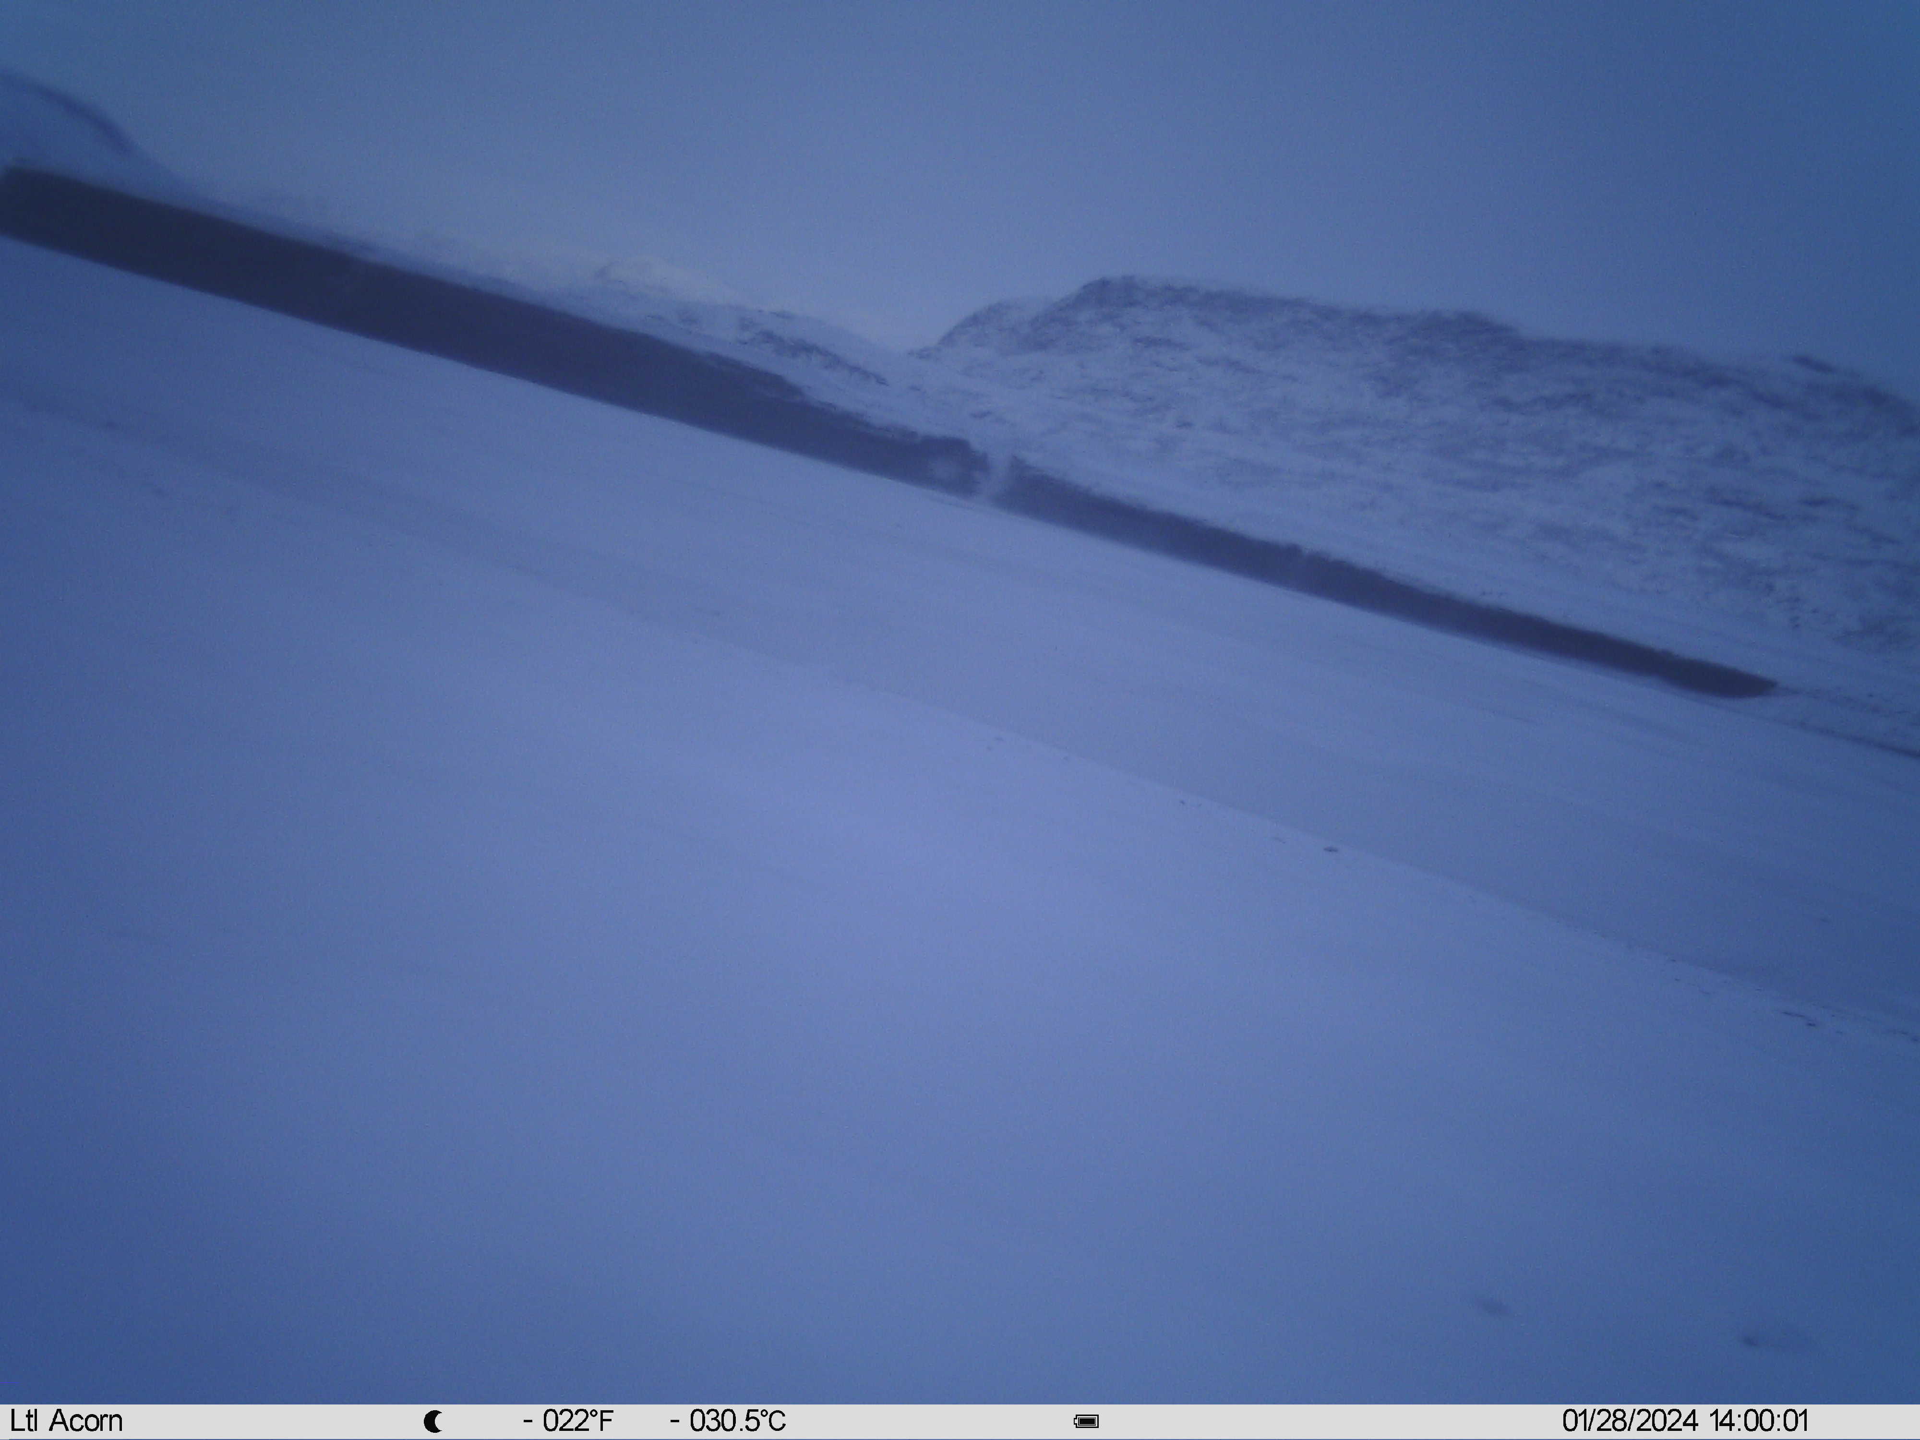Viewport: 1920px width, 1440px height.
Task: Click the -022°F temperature reading
Action: tap(568, 1421)
